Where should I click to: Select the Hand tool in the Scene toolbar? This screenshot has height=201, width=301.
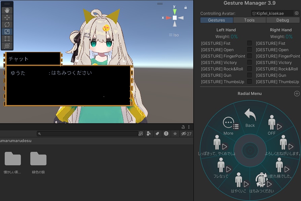click(x=7, y=10)
